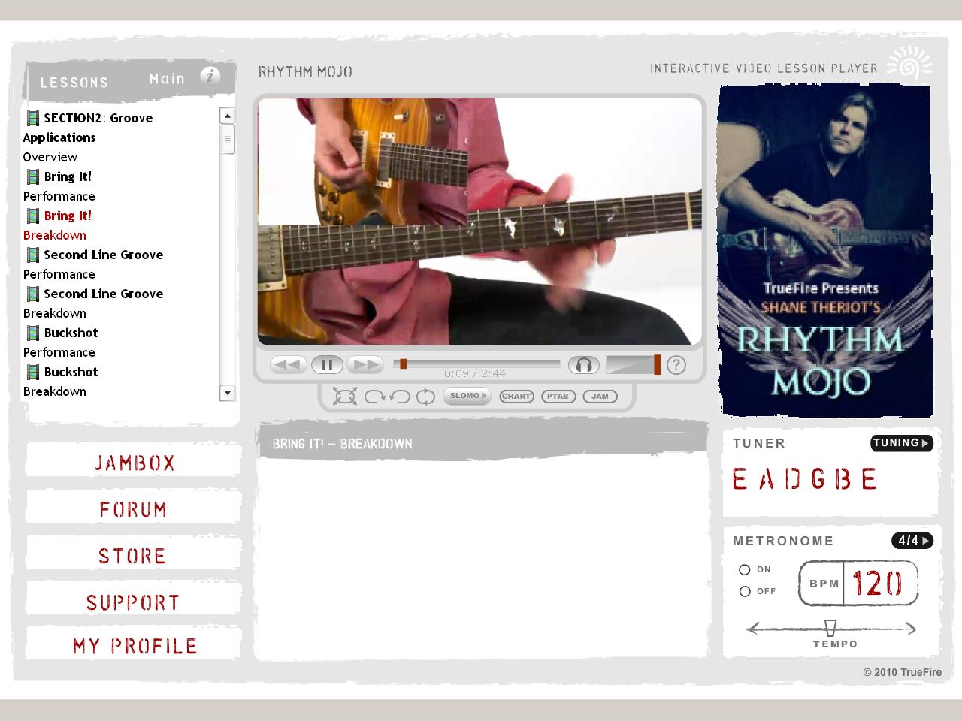This screenshot has height=721, width=962.
Task: Click film icon beside Bring It! Performance
Action: (x=33, y=176)
